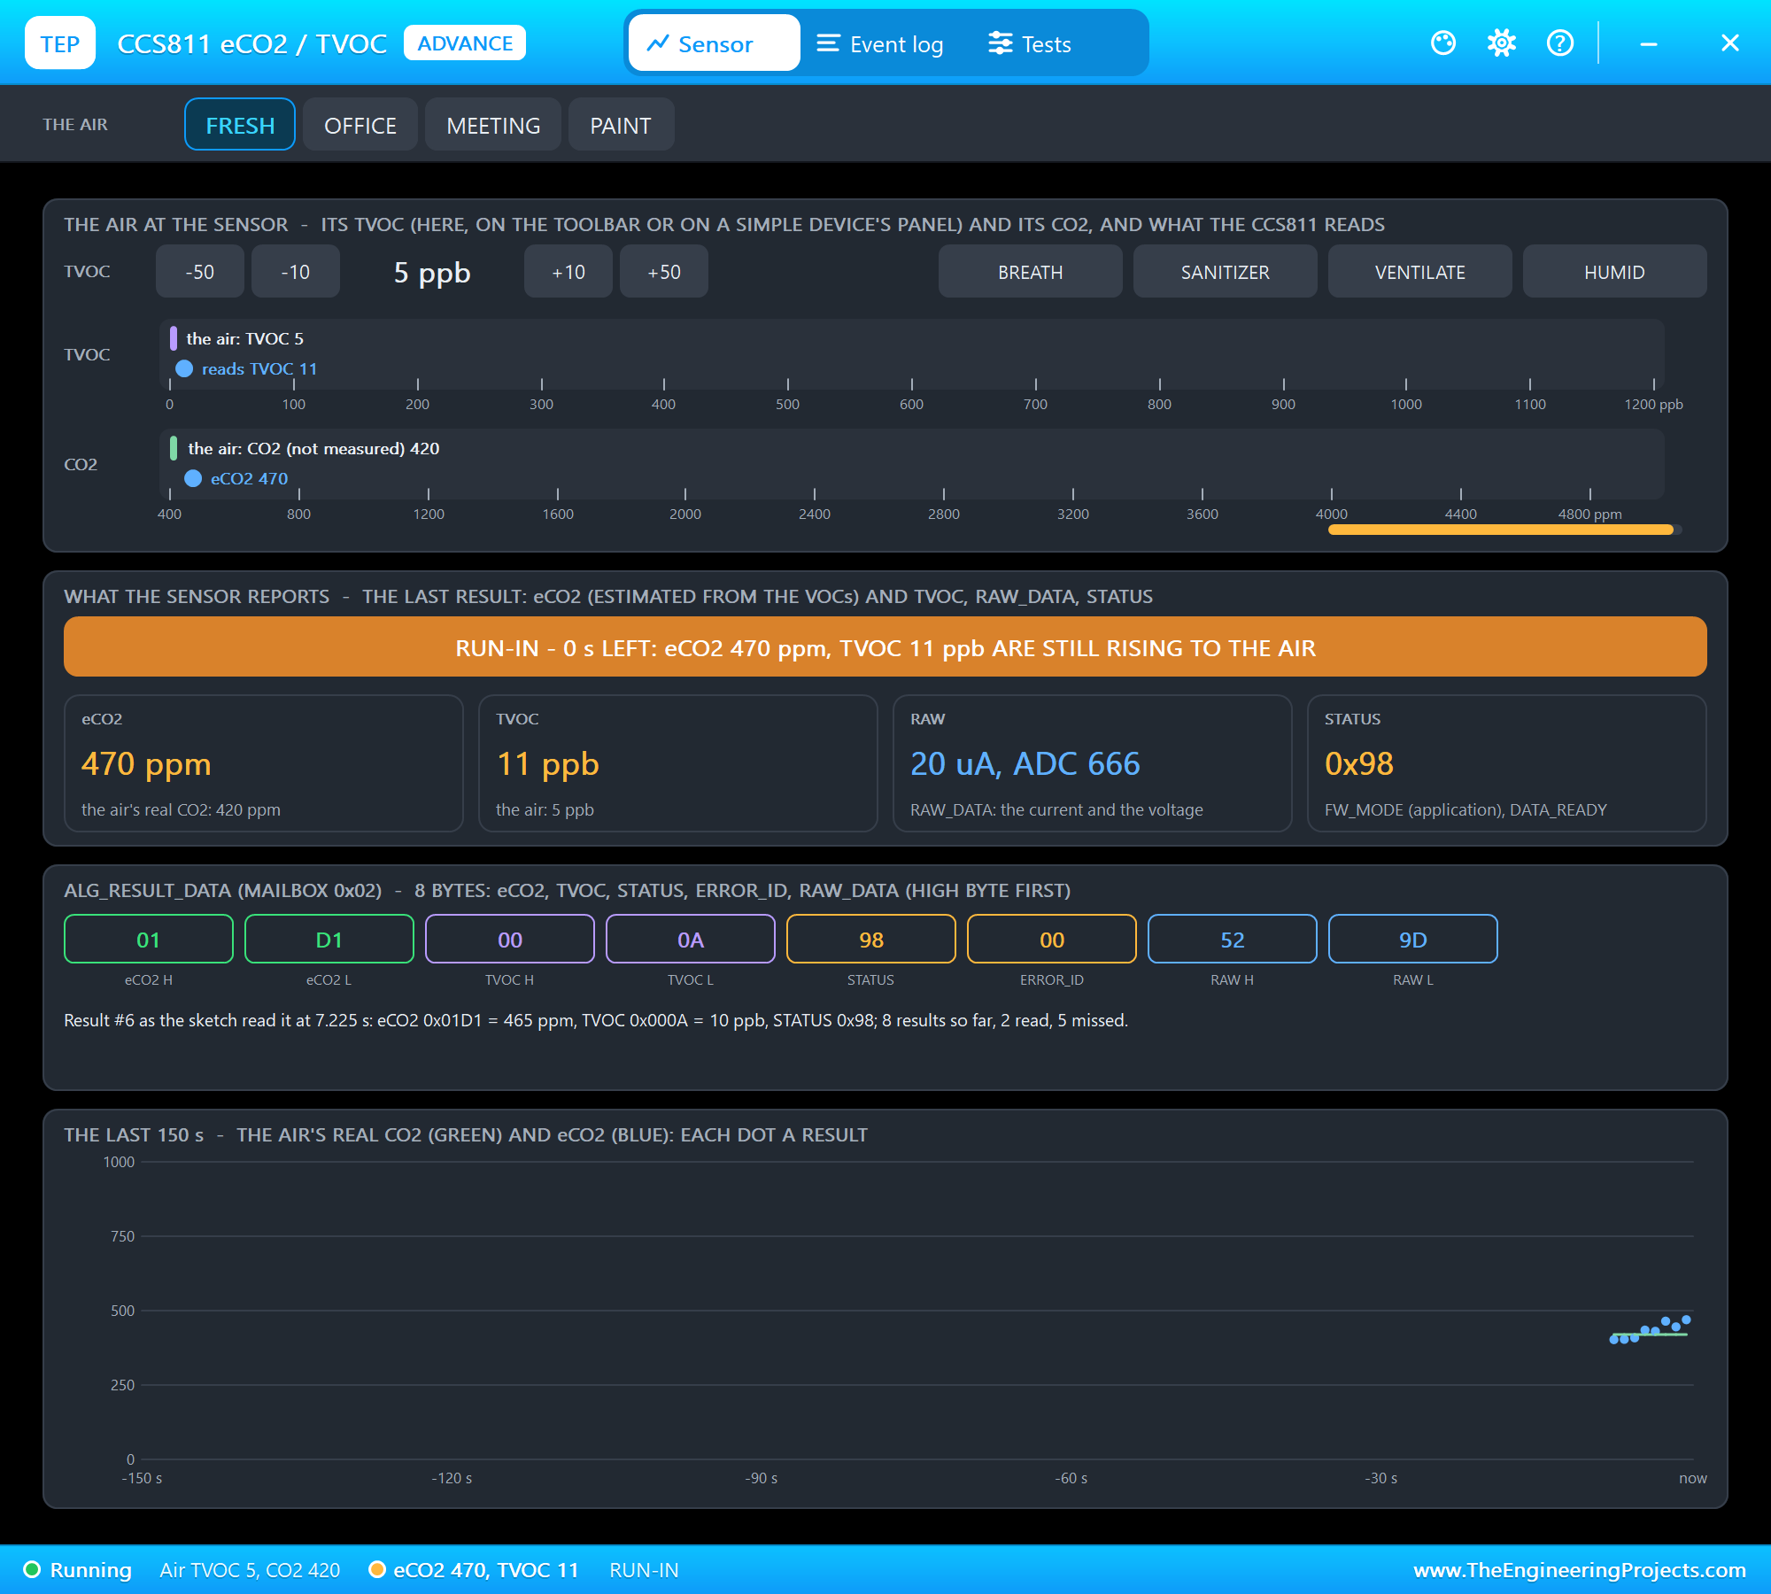Select the RAW H byte 52
Screen dimensions: 1771x1594
[1233, 939]
